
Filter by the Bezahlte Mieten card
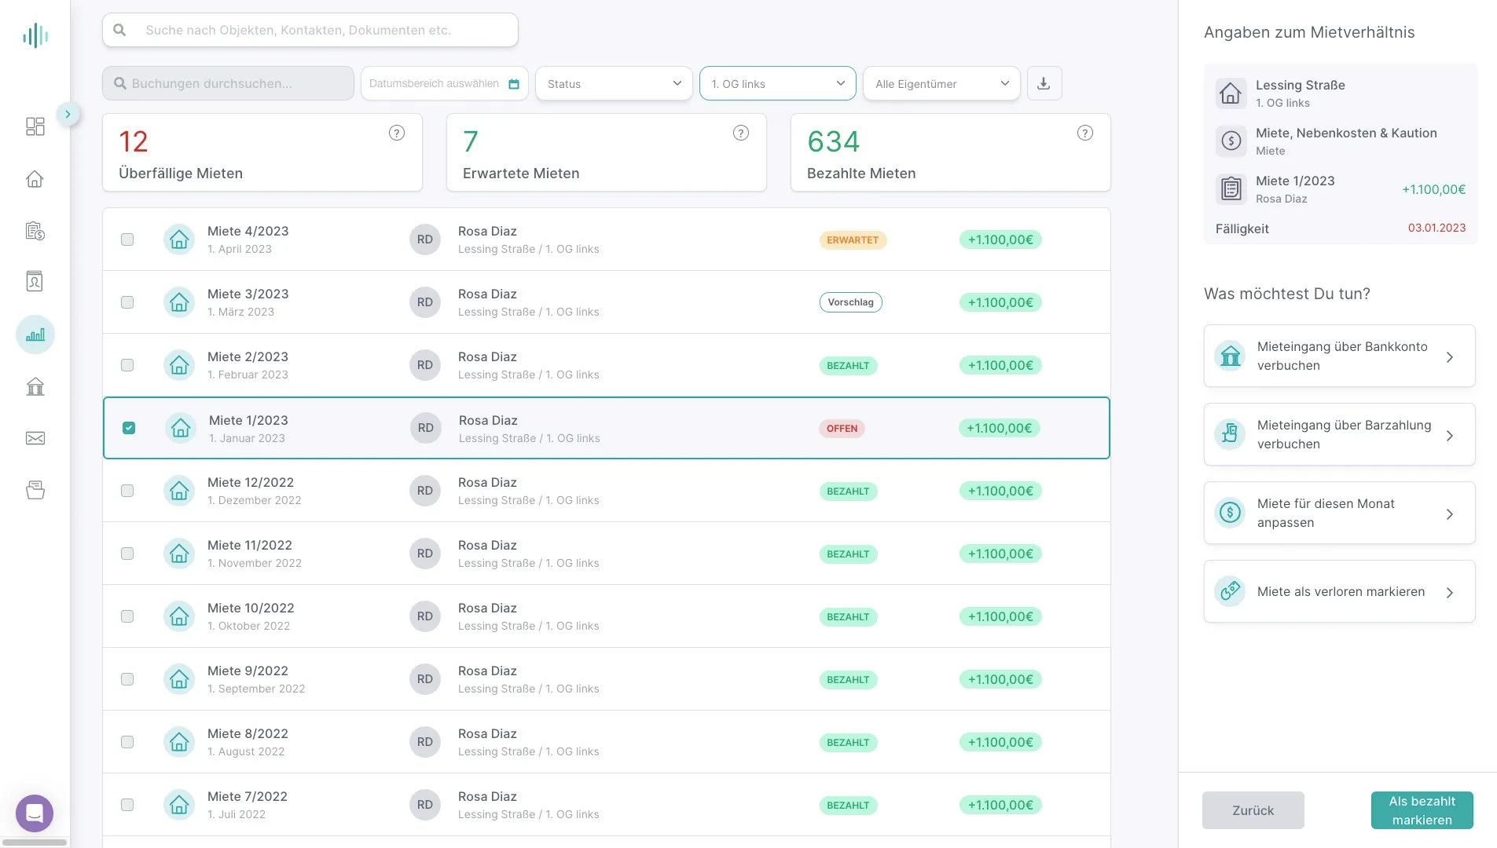click(951, 152)
